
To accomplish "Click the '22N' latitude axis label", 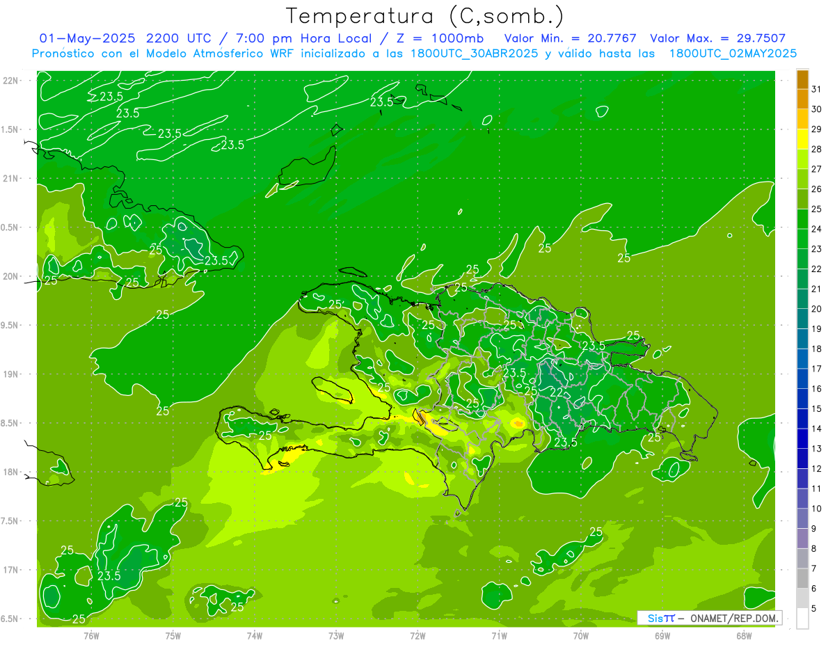I will [11, 81].
